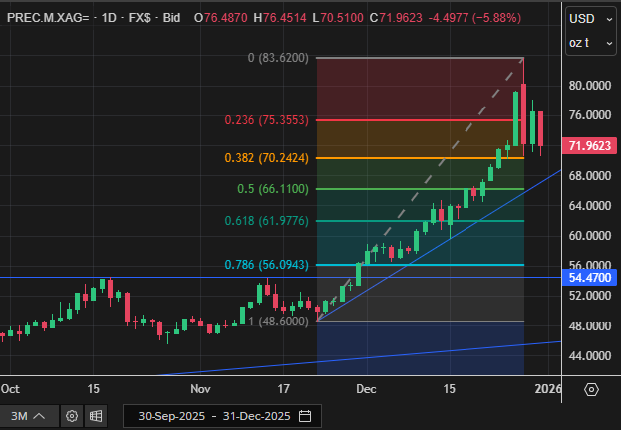Select the 0.382 (70.2424) Fibonacci level label
Viewport: 621px width, 430px height.
pos(266,158)
